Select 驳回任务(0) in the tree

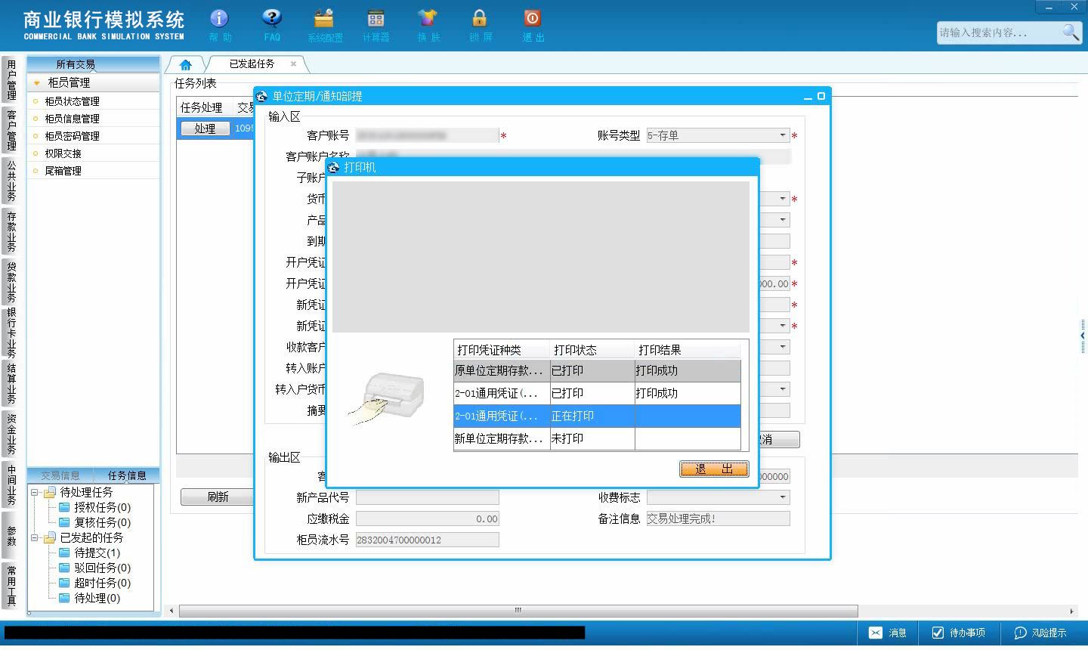pos(102,568)
